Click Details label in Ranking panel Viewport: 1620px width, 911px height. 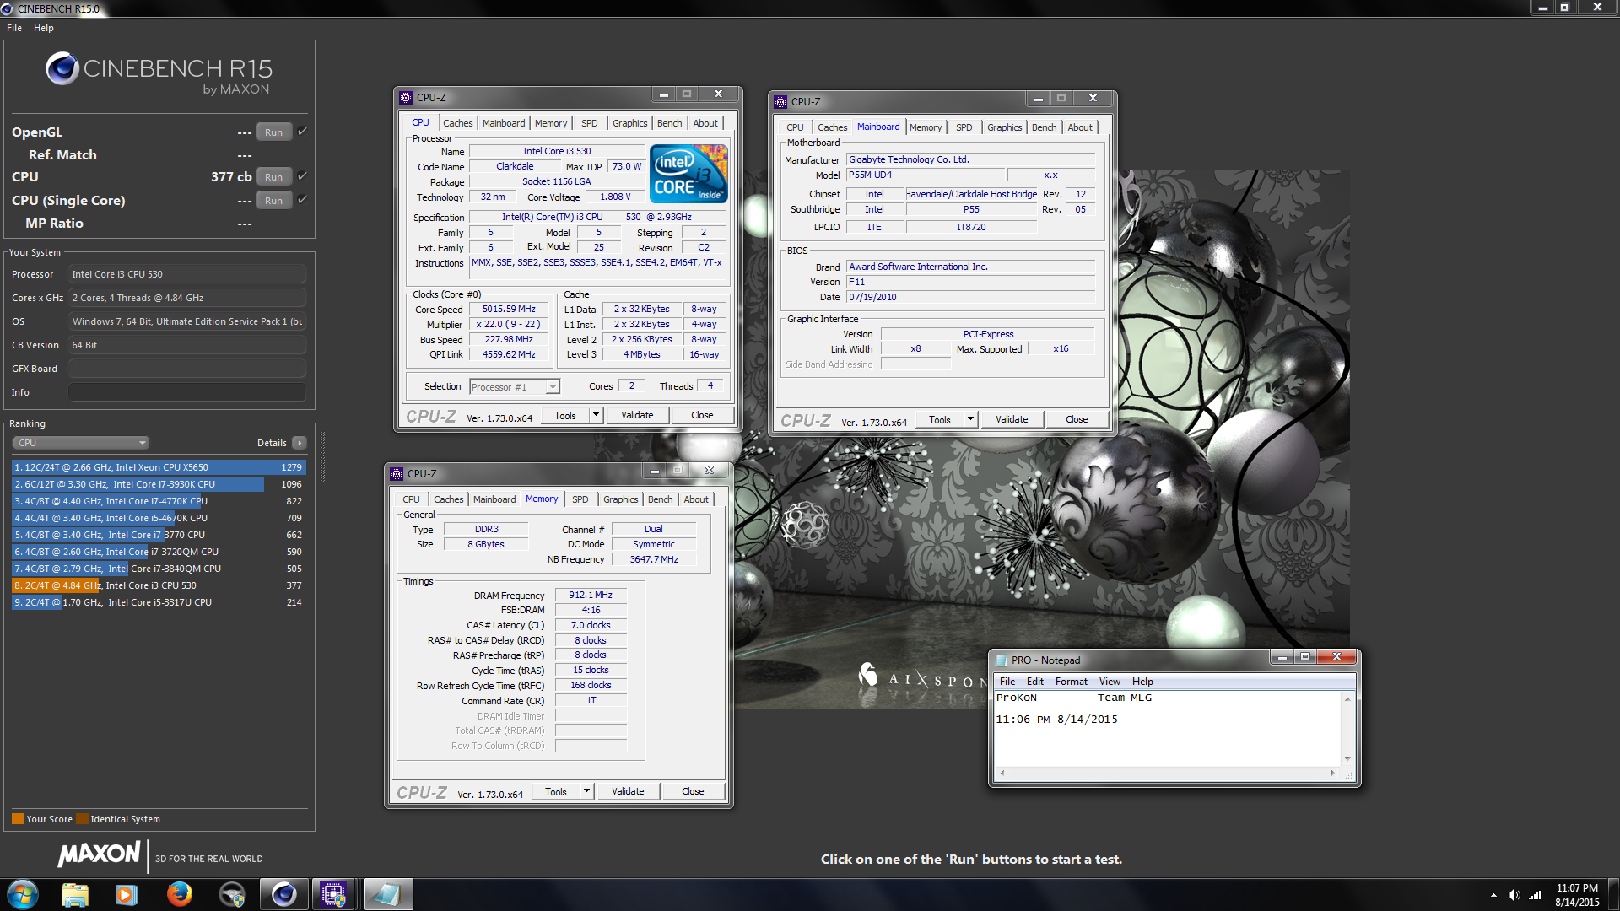pos(272,443)
